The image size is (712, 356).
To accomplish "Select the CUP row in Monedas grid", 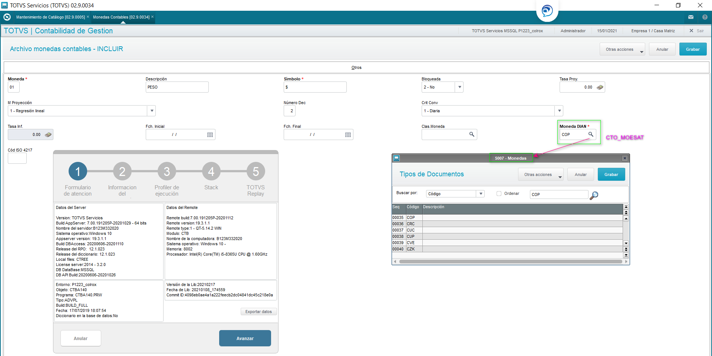I will [507, 237].
